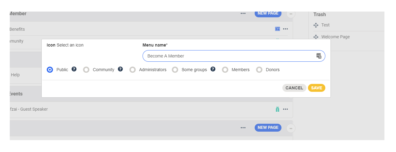Click the CANCEL button in dialog
The height and width of the screenshot is (152, 396).
294,88
